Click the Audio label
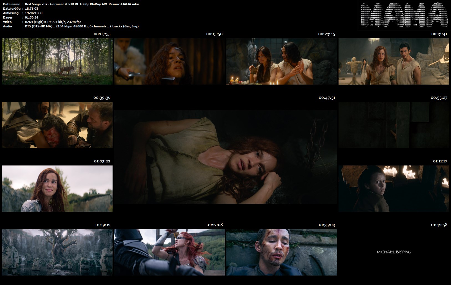This screenshot has height=285, width=451. click(x=7, y=26)
